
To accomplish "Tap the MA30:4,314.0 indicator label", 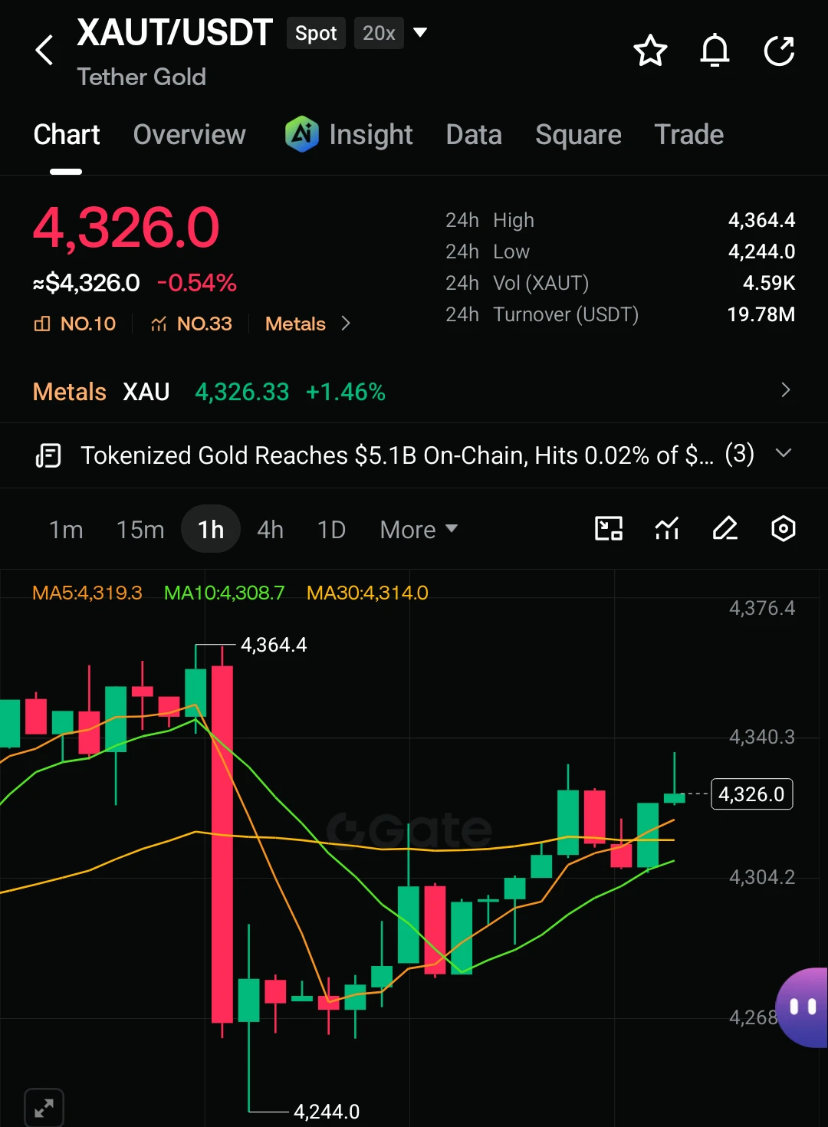I will click(x=367, y=593).
